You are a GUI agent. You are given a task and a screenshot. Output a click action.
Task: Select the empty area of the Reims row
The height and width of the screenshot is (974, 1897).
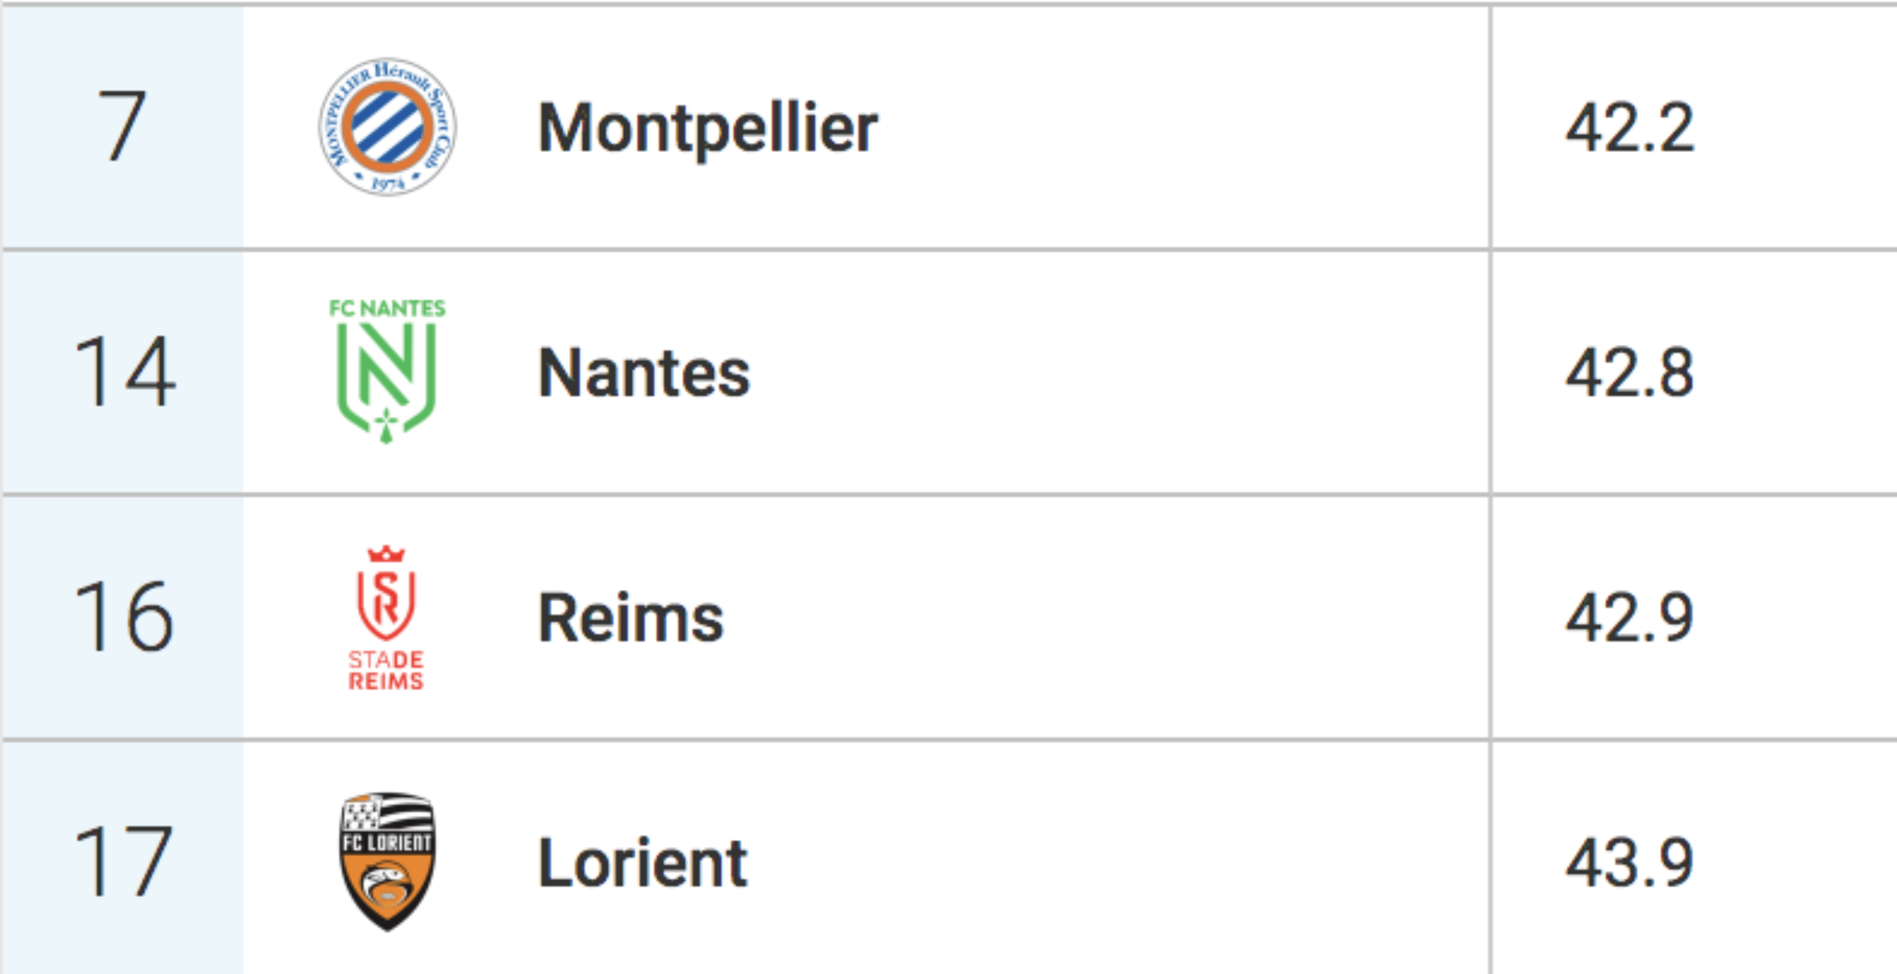click(x=1105, y=617)
